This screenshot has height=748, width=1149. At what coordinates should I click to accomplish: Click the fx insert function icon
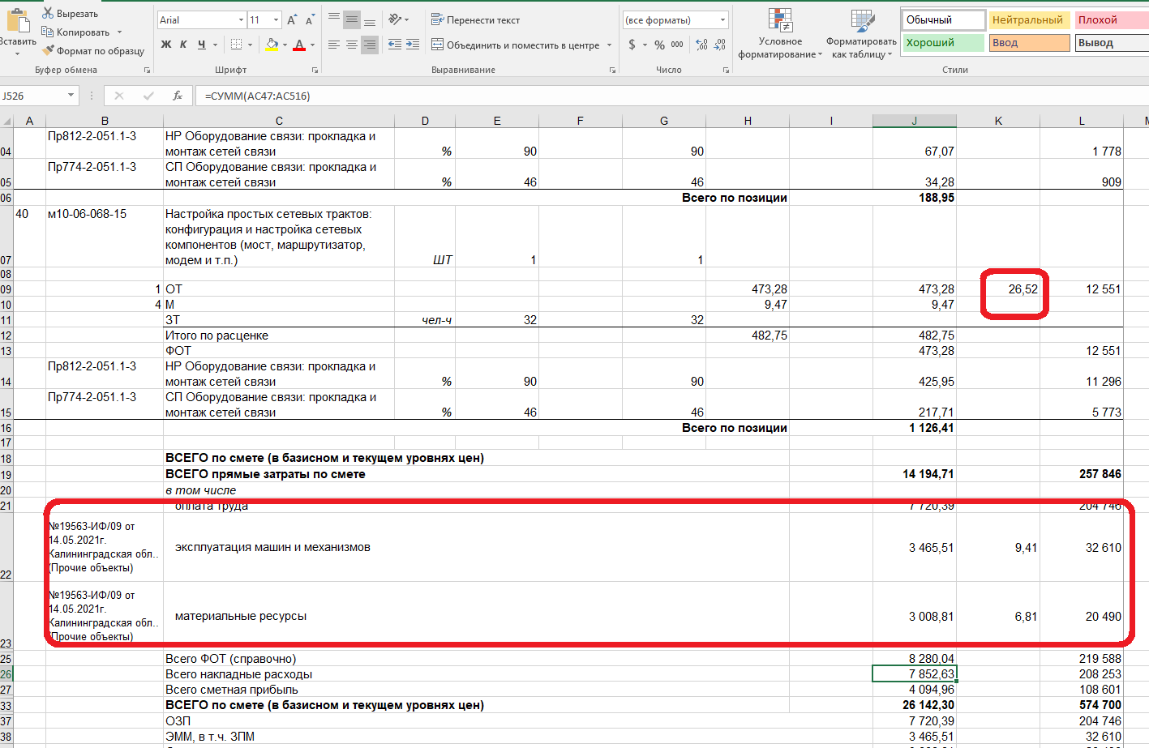(178, 96)
